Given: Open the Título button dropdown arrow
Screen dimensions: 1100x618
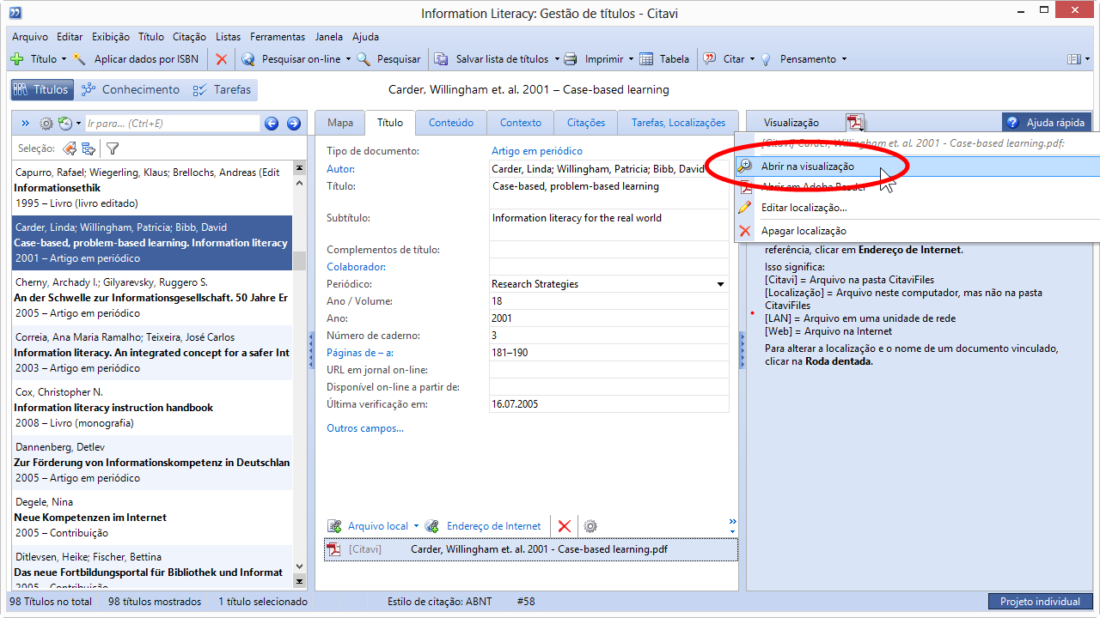Looking at the screenshot, I should pos(64,59).
